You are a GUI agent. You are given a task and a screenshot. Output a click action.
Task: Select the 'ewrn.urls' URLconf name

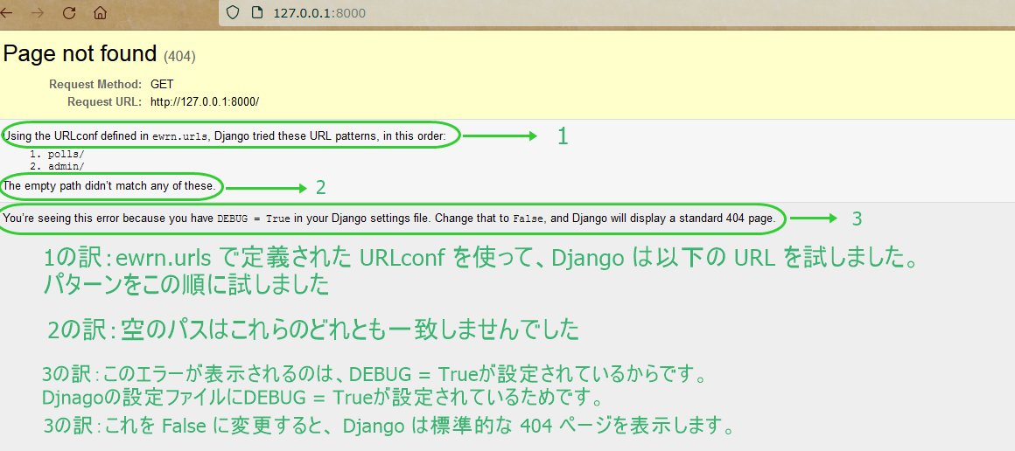click(x=180, y=136)
